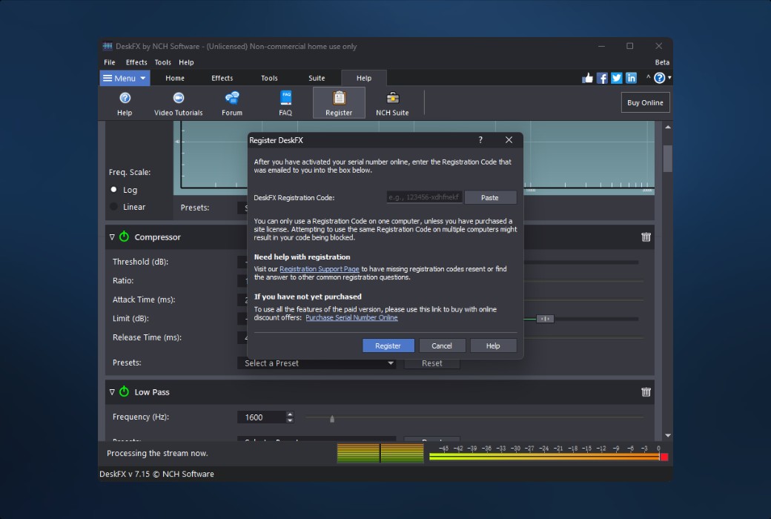Click the Paste button in the dialog
The height and width of the screenshot is (519, 771).
pos(490,197)
